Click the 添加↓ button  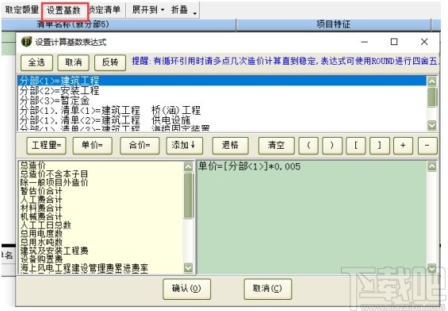coord(184,146)
